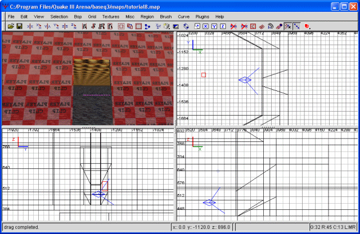The height and width of the screenshot is (234, 360).
Task: Open the File menu
Action: (11, 17)
